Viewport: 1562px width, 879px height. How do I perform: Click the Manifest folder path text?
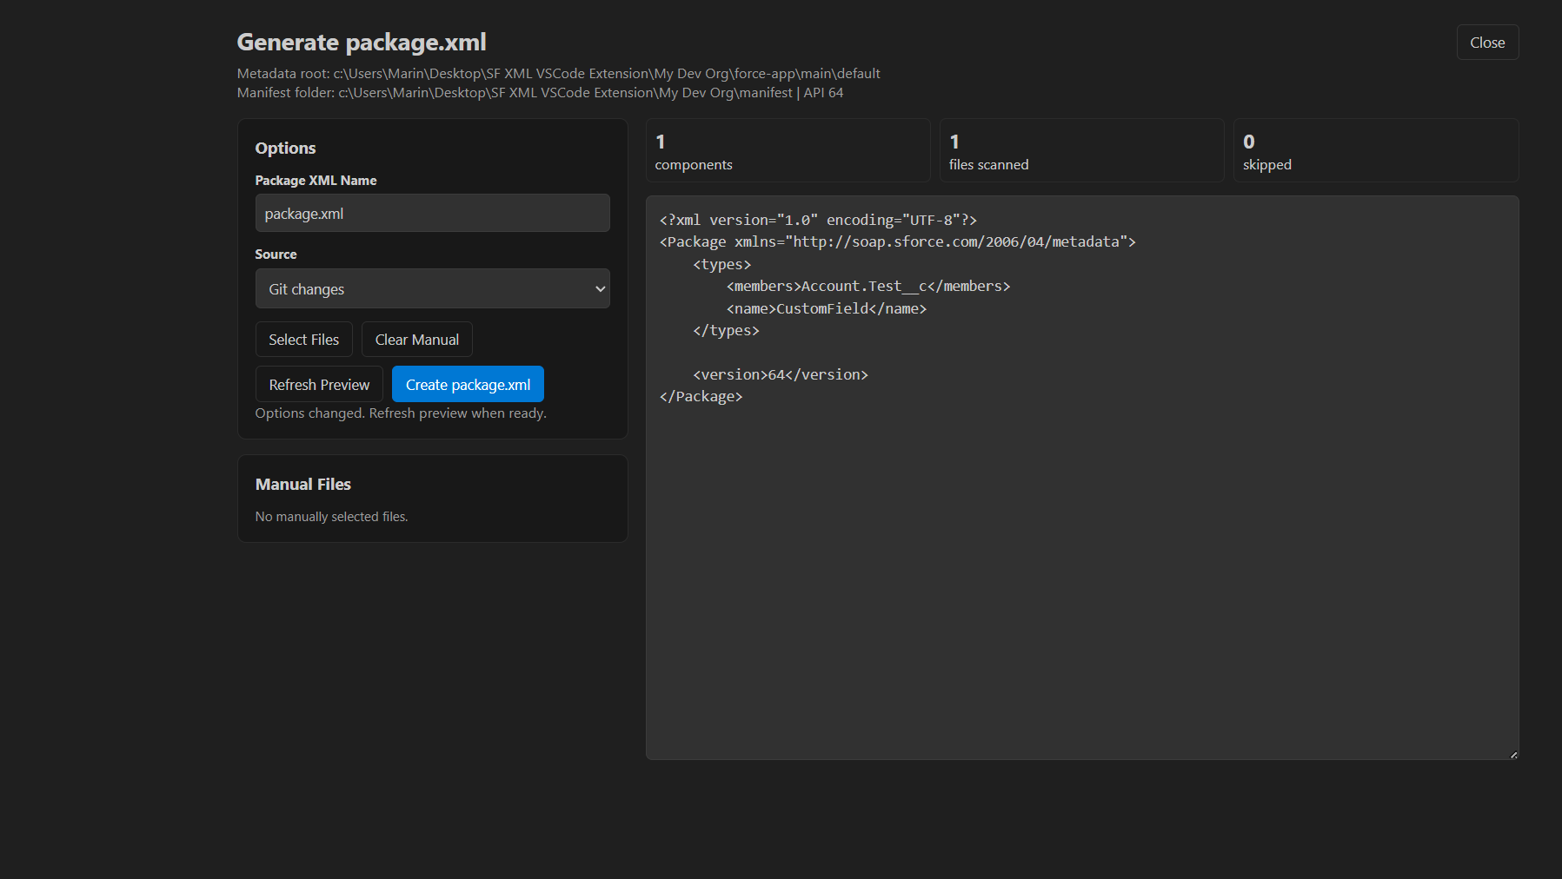[x=540, y=93]
